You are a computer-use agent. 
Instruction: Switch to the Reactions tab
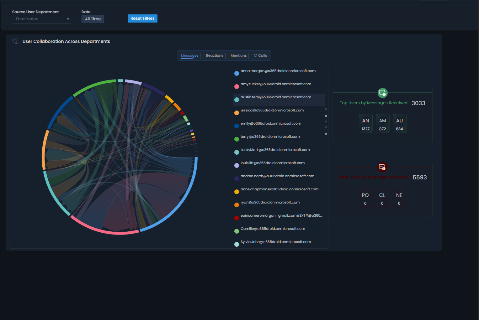point(214,55)
